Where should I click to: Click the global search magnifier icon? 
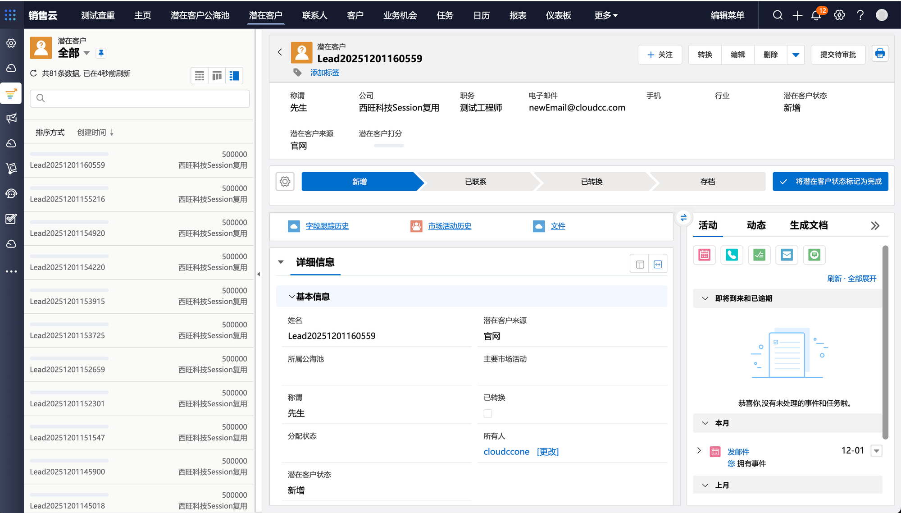pos(778,15)
